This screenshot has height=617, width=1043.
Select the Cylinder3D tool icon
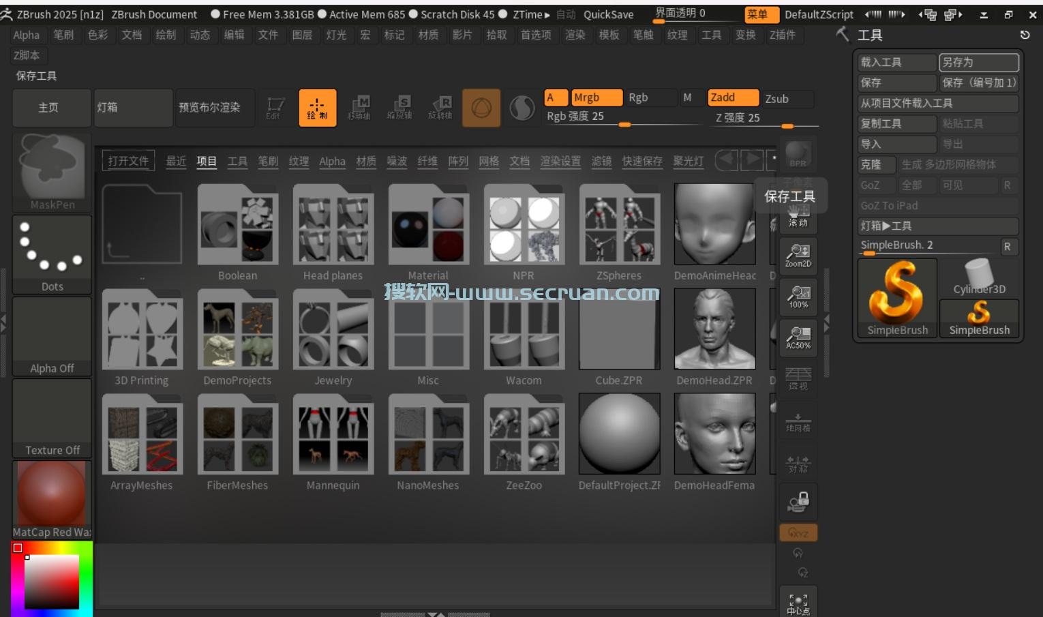tap(979, 277)
